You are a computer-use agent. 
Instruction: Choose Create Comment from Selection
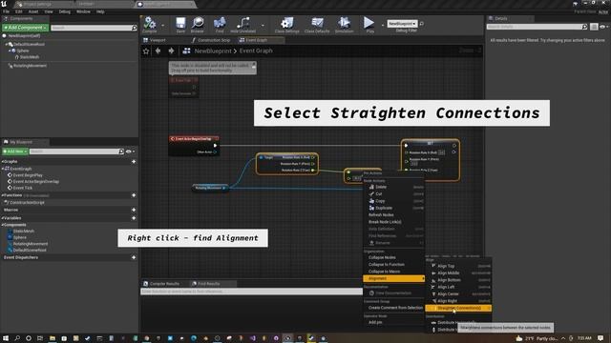[x=394, y=308]
